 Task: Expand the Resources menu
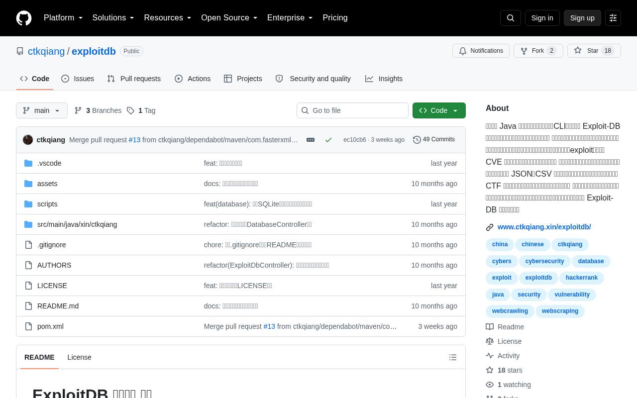click(168, 18)
